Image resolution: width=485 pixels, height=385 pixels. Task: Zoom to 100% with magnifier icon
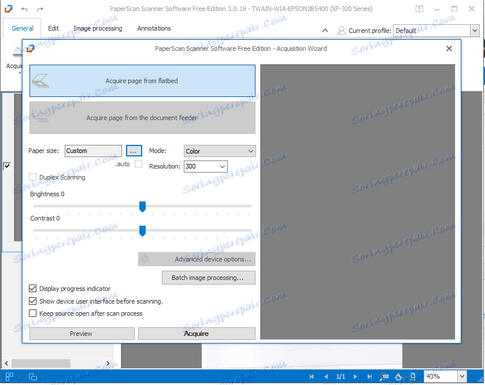tap(384, 376)
